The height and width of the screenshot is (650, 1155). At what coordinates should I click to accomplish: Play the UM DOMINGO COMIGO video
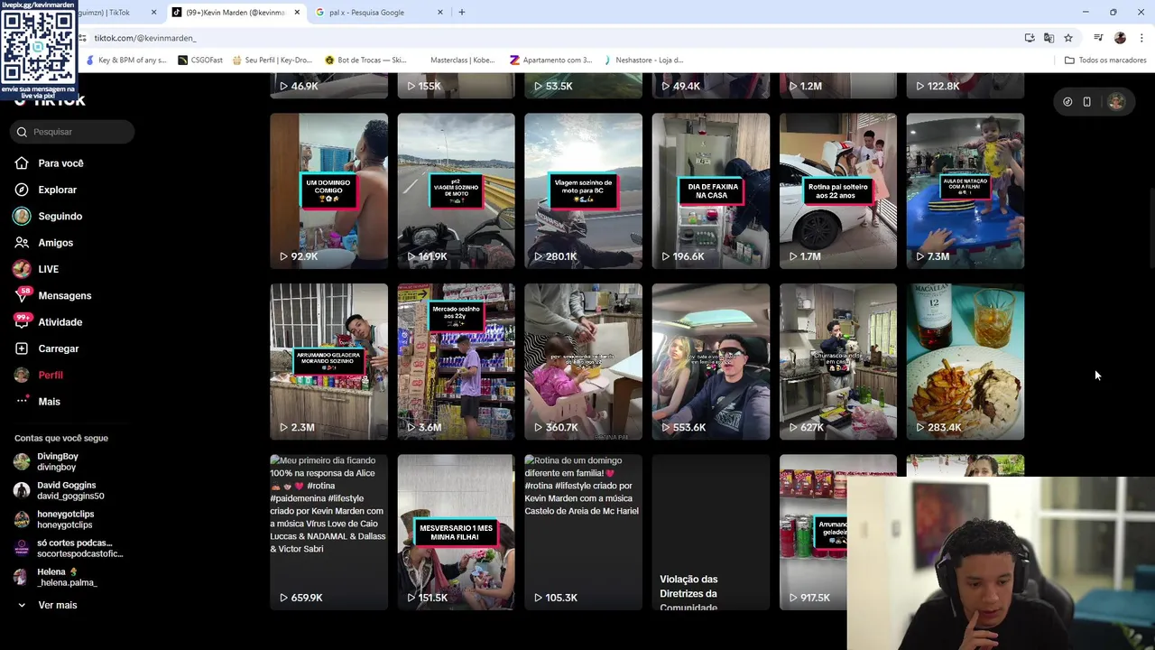(x=328, y=190)
